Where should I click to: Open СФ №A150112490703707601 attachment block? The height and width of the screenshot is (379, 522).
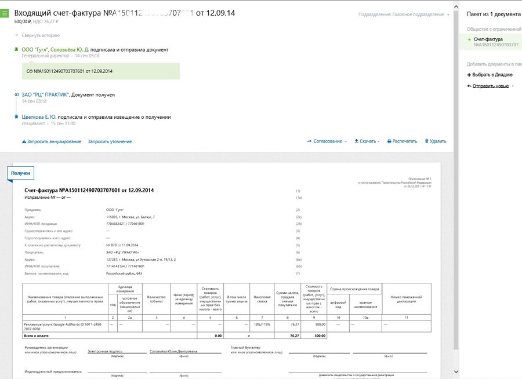(x=70, y=71)
